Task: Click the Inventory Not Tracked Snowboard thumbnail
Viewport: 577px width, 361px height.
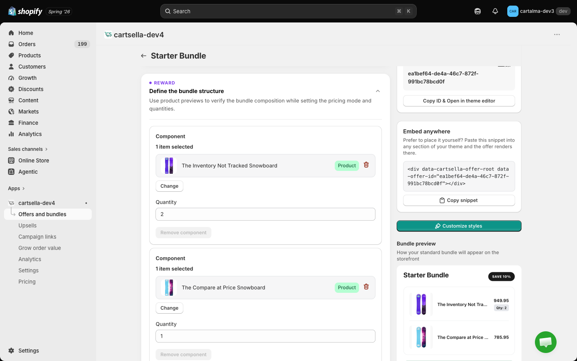Action: (x=169, y=166)
